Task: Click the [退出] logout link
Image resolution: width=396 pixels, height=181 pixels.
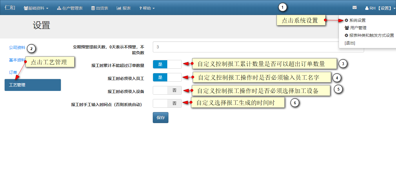Action: click(x=350, y=43)
